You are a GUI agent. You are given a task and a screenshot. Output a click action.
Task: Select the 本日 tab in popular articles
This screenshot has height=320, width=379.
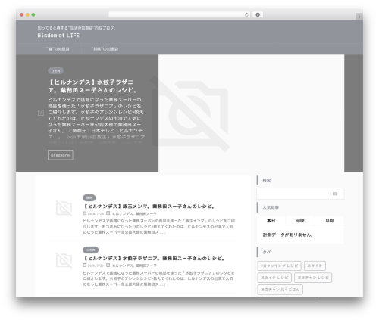[x=271, y=221]
